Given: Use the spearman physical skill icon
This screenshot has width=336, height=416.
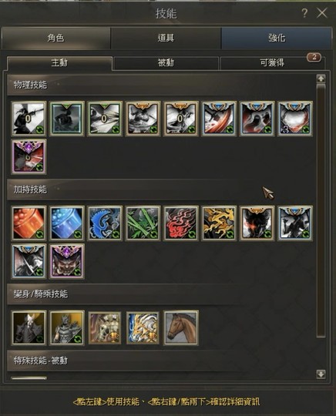Looking at the screenshot, I should (x=29, y=119).
